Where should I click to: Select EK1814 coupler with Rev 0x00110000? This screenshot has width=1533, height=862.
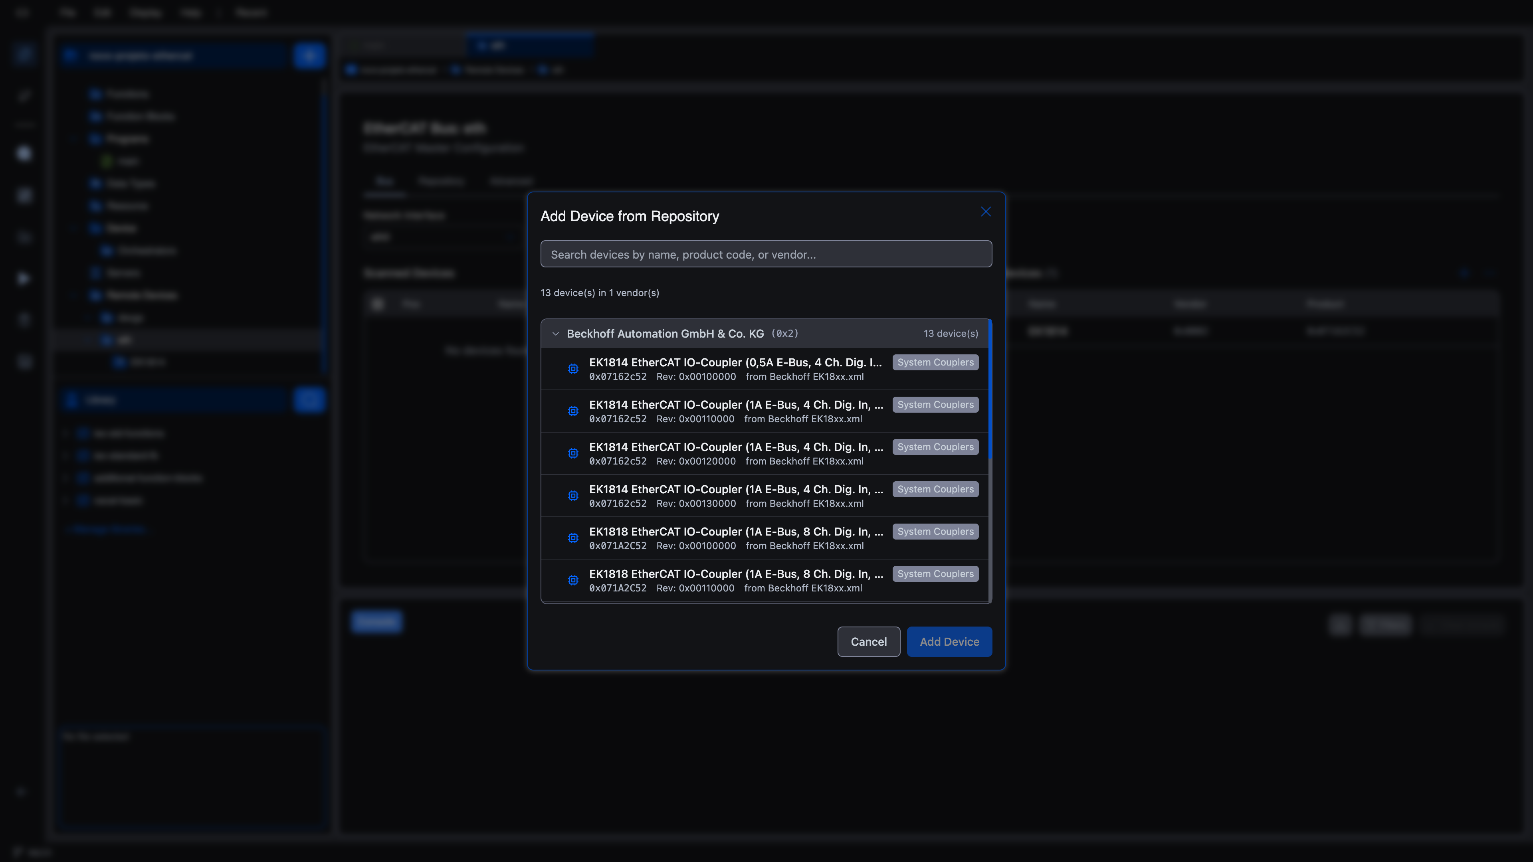pyautogui.click(x=764, y=411)
